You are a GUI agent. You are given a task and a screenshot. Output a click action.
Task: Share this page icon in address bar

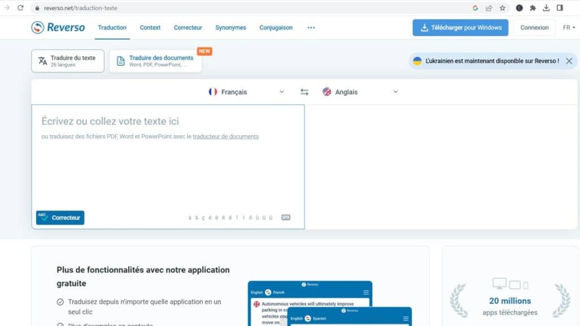point(489,8)
